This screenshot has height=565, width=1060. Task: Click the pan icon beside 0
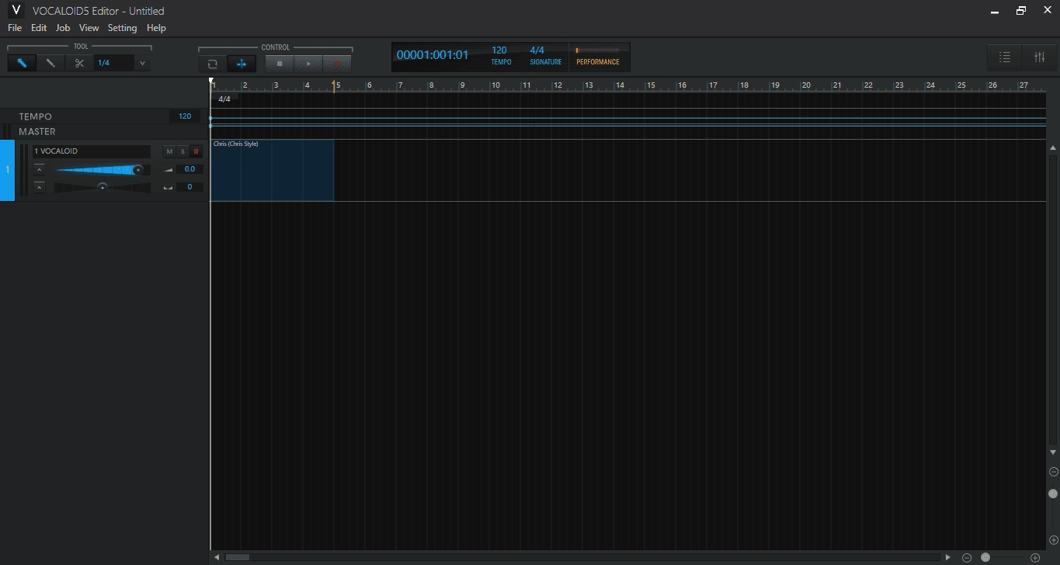[168, 187]
